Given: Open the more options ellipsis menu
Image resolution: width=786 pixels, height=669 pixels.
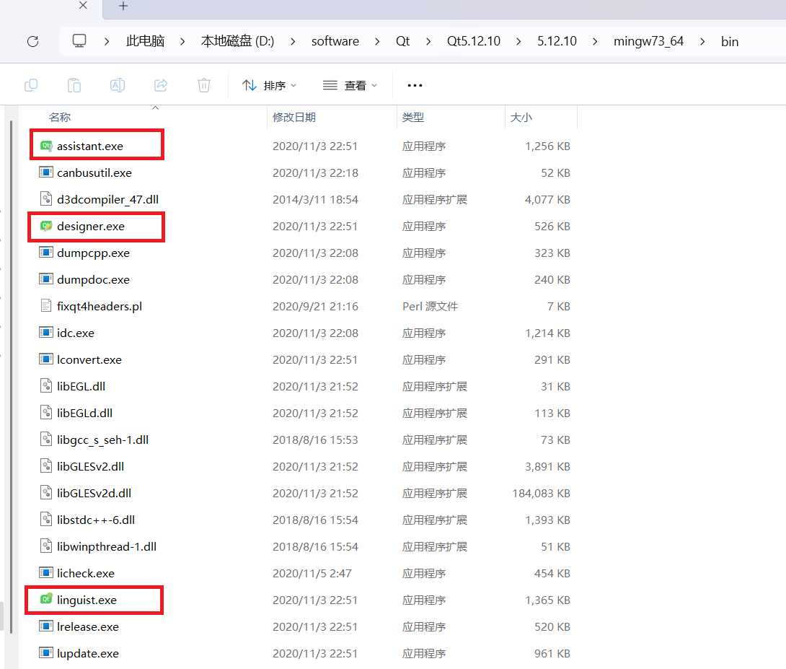Looking at the screenshot, I should (x=415, y=86).
